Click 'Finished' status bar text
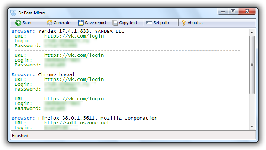The image size is (266, 150). pos(20,136)
